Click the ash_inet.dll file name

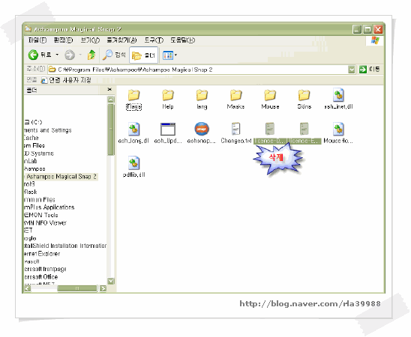(x=338, y=106)
